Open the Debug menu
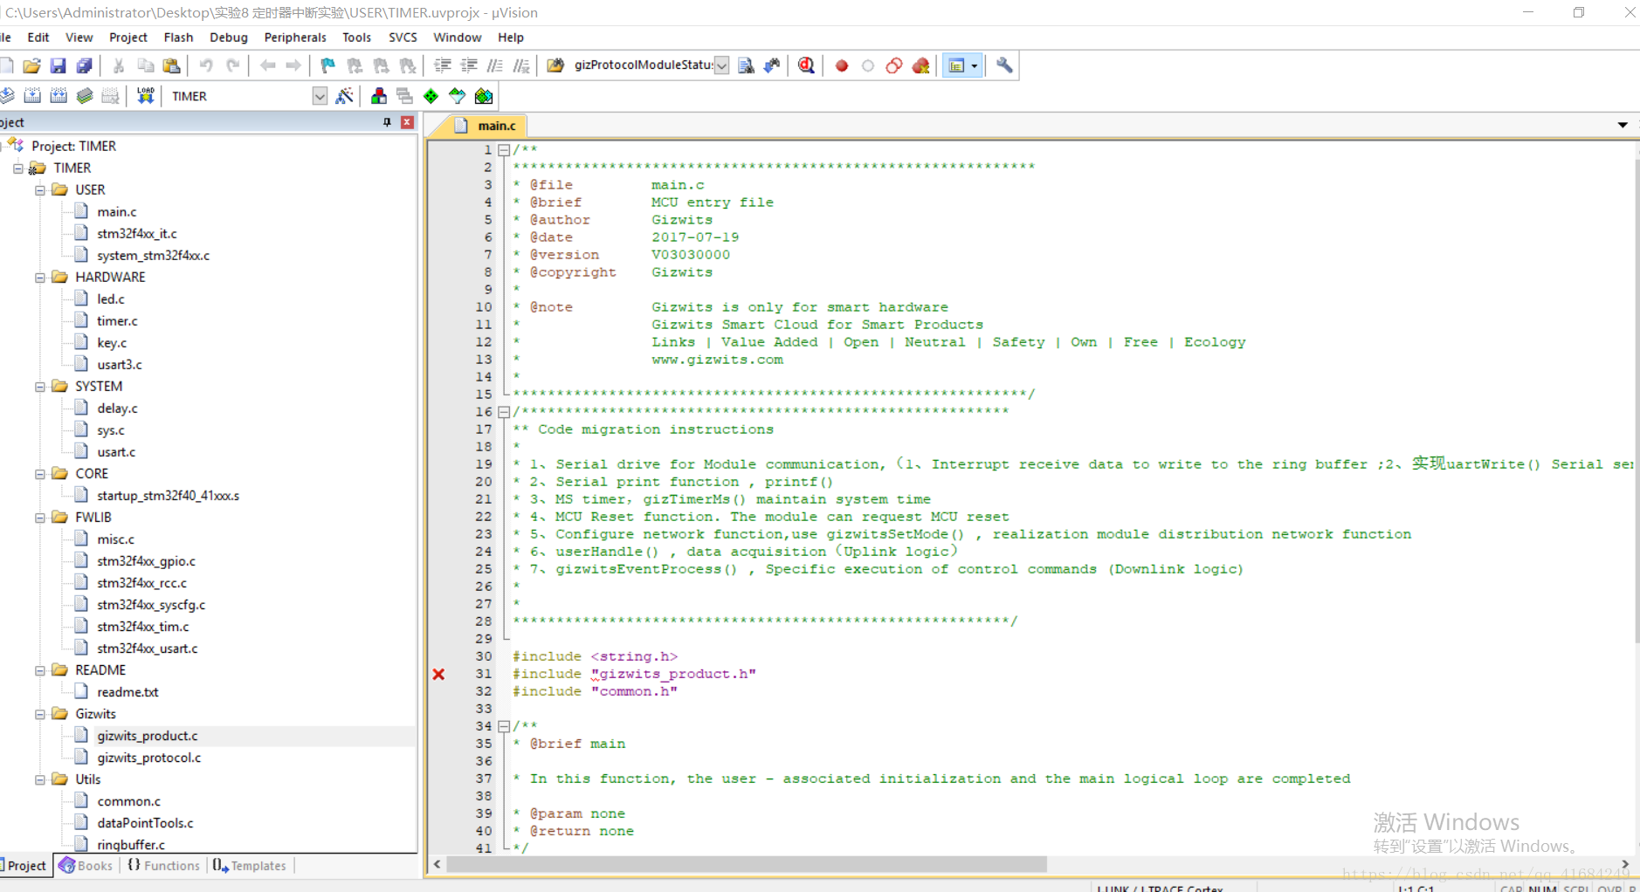Viewport: 1640px width, 892px height. [x=229, y=38]
